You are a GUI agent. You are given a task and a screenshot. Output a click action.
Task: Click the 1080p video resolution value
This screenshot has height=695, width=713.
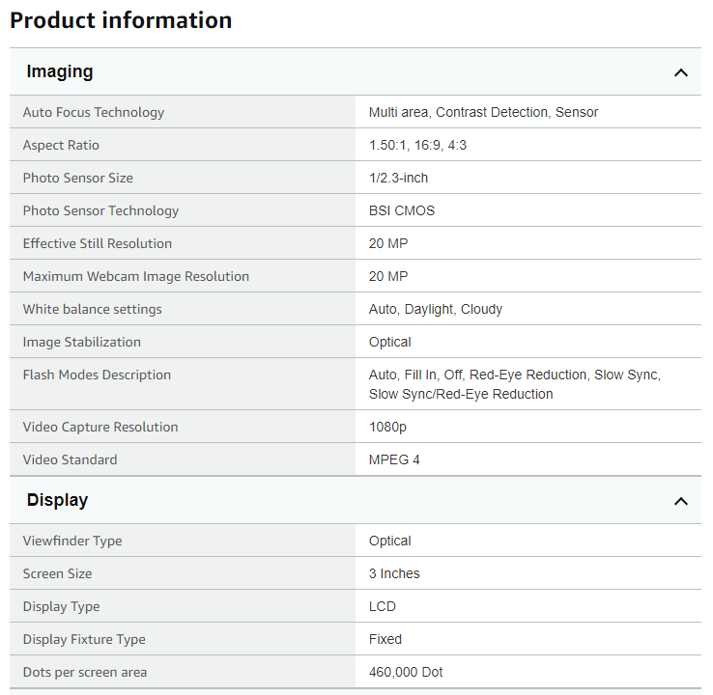[x=387, y=427]
